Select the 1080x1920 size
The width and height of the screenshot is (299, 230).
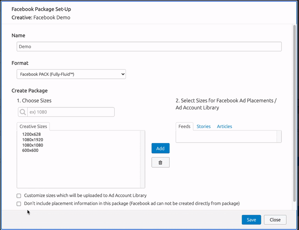(x=33, y=140)
